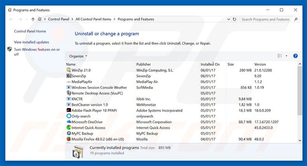Click the Microsoft OneDrive cloud icon
This screenshot has width=307, height=166.
coord(69,122)
